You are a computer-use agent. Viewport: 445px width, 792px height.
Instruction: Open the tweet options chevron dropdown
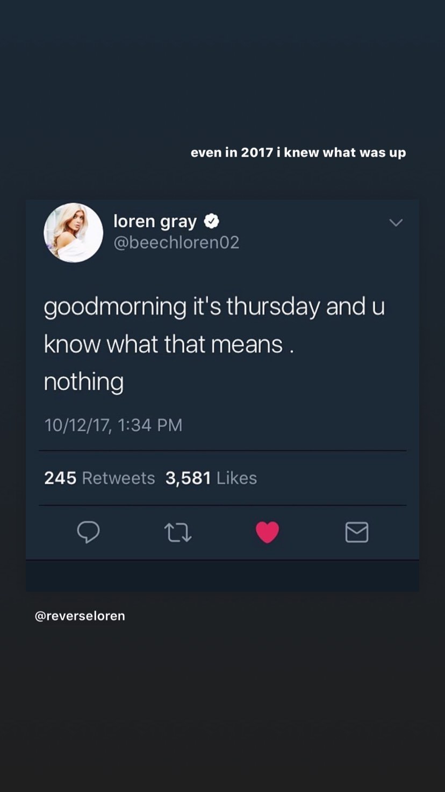396,223
